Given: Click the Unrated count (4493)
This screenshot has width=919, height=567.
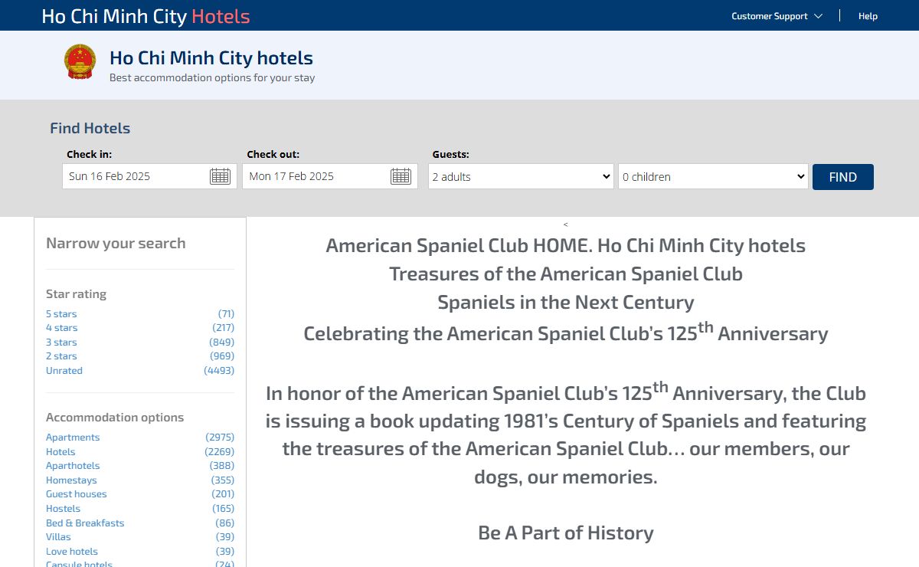Looking at the screenshot, I should [219, 371].
